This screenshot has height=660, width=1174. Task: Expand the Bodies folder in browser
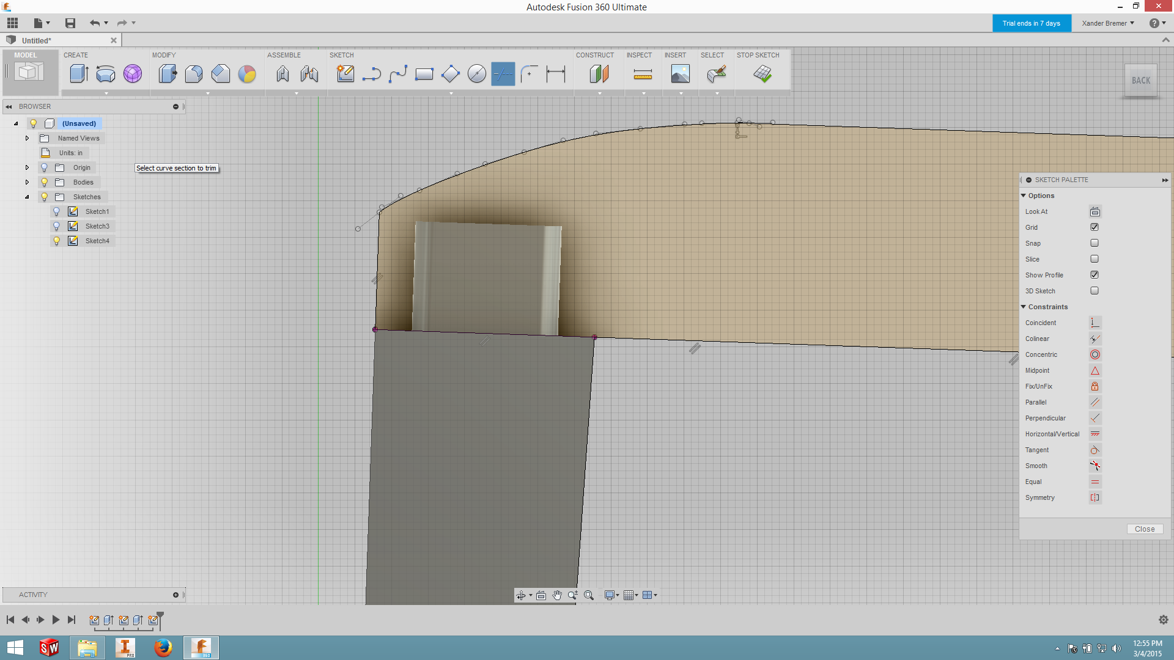28,182
